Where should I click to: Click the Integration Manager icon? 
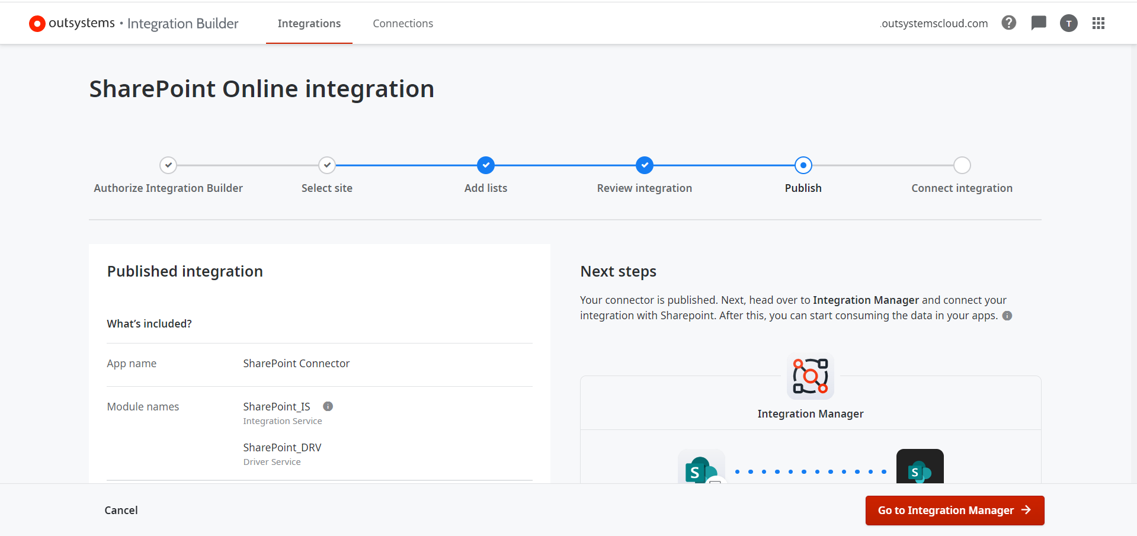(x=810, y=376)
